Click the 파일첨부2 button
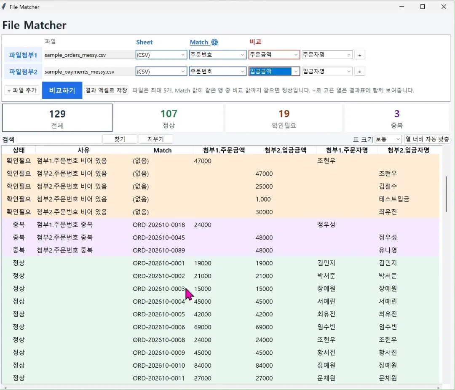This screenshot has height=390, width=455. pyautogui.click(x=23, y=72)
